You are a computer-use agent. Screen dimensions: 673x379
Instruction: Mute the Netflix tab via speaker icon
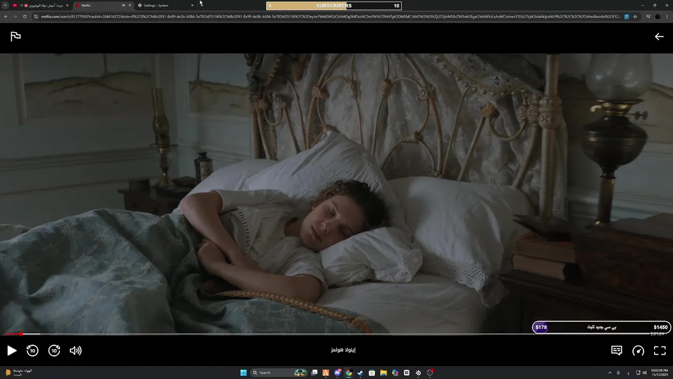[124, 5]
